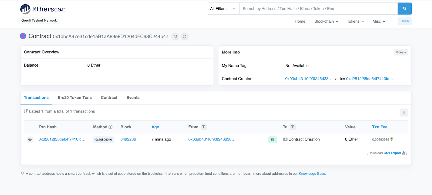432x195 pixels.
Task: Switch to the Transactions tab
Action: coord(36,98)
